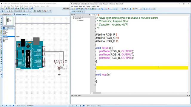The width and height of the screenshot is (191, 107).
Task: Click red X delete icon in Source Code toolbar
Action: coord(109,9)
